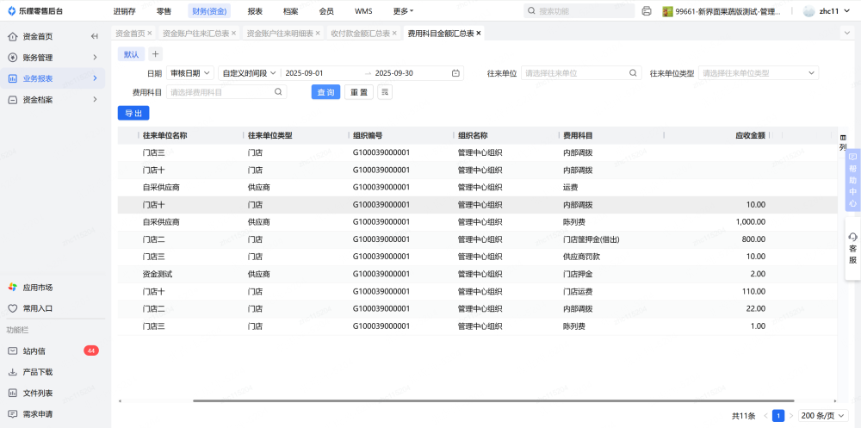Click the filter settings icon beside 重置
The width and height of the screenshot is (861, 428).
(x=385, y=92)
